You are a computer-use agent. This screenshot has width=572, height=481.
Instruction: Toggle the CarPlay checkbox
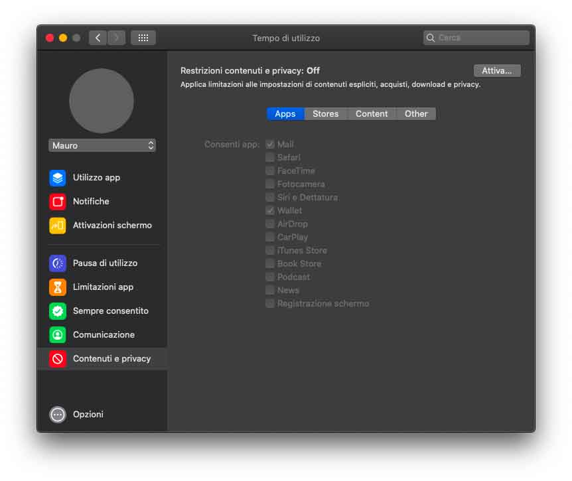tap(270, 238)
